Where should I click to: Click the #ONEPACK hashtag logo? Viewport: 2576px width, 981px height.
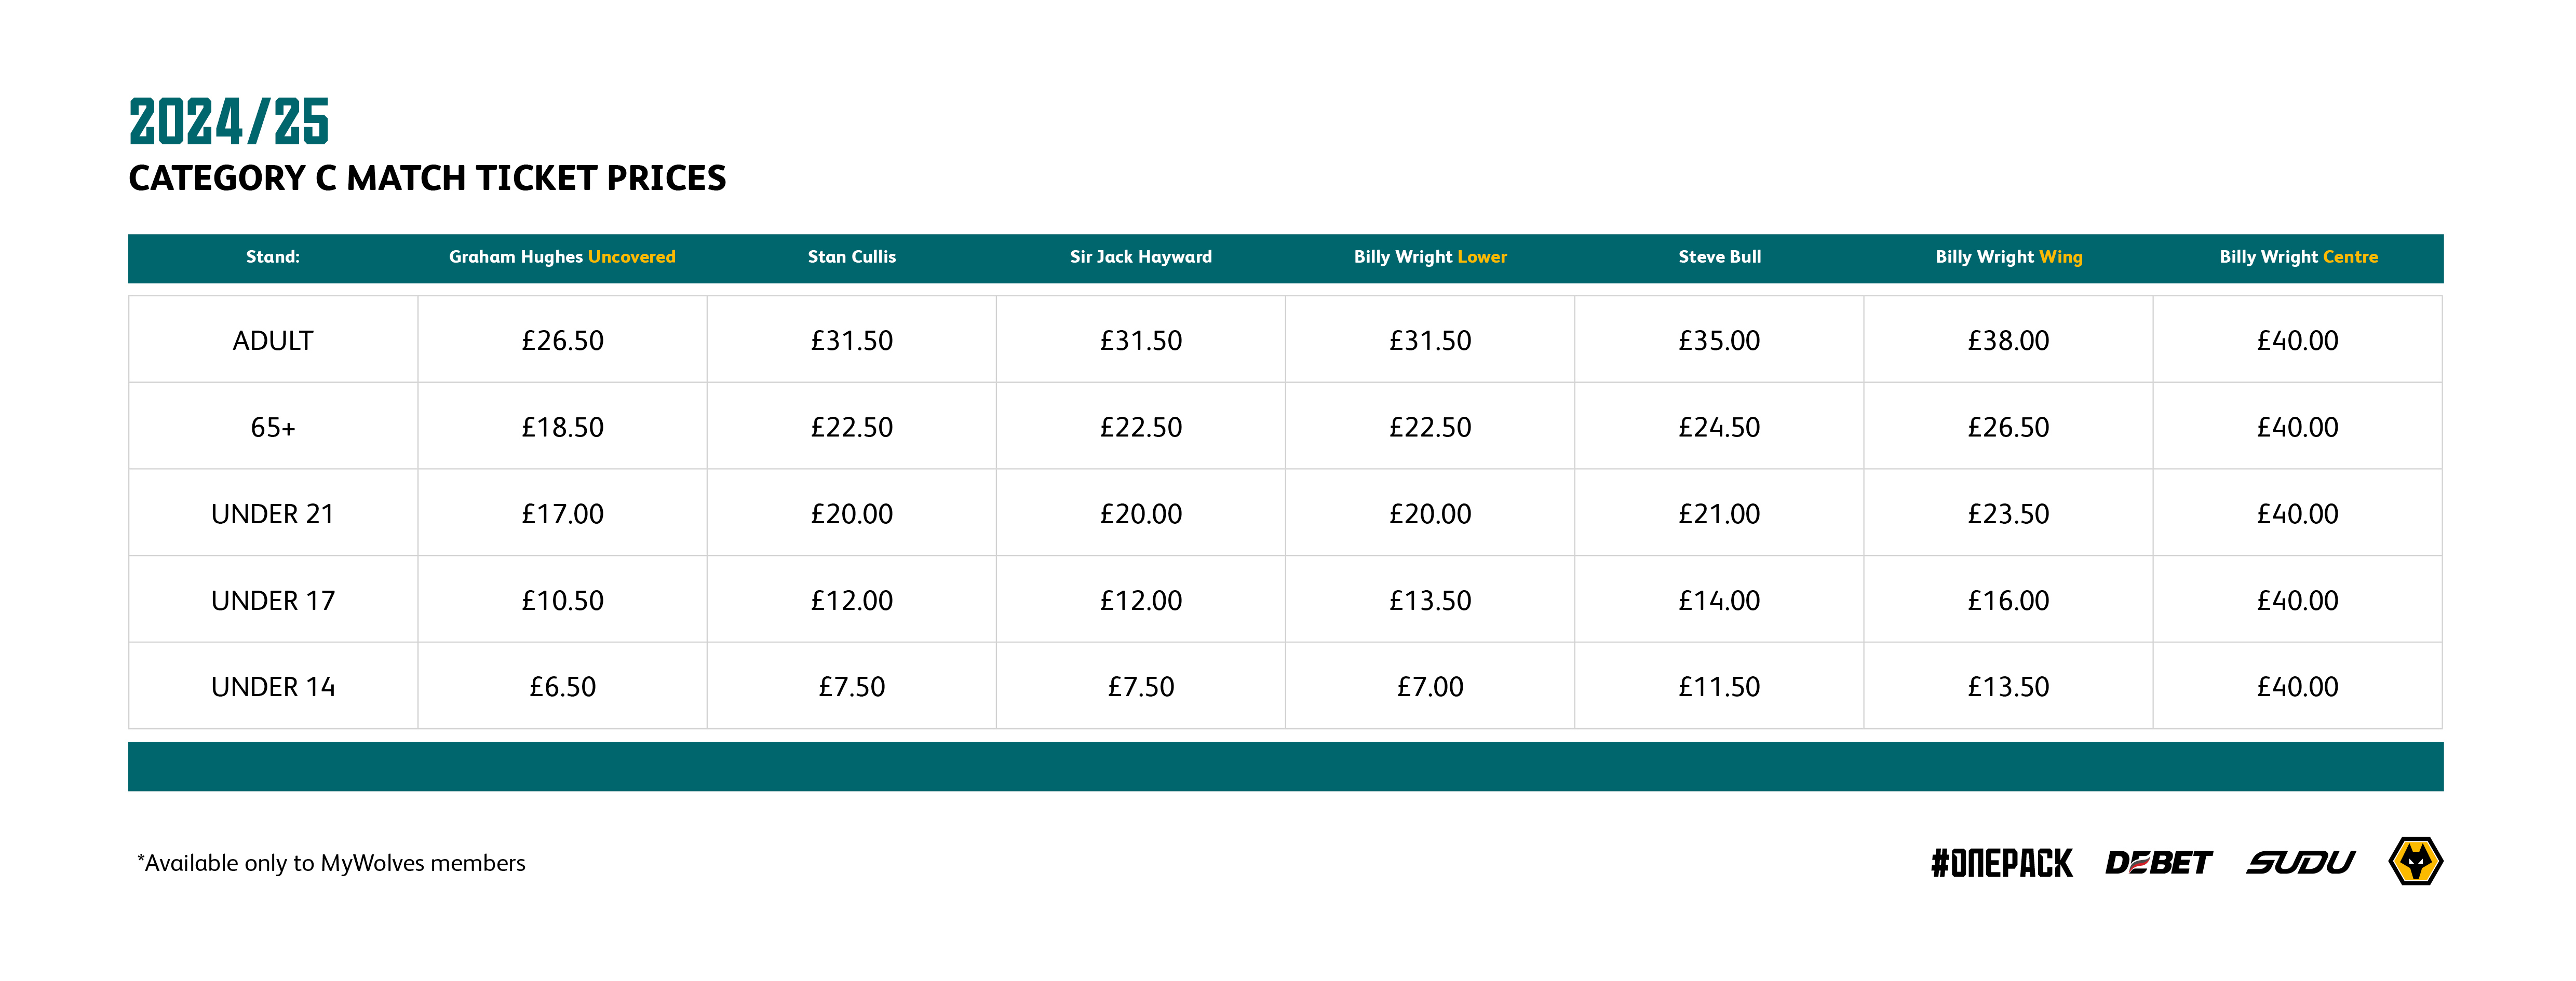coord(2001,863)
